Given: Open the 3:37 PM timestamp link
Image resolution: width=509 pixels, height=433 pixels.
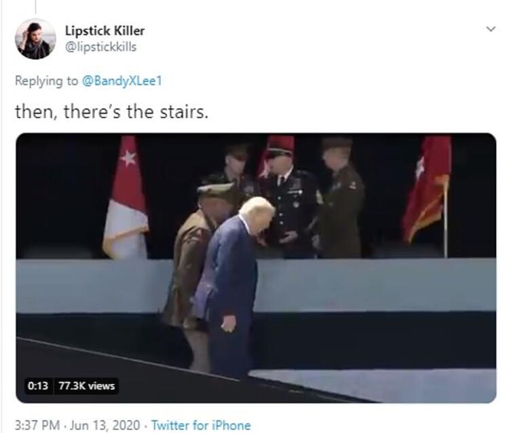Looking at the screenshot, I should (x=37, y=426).
